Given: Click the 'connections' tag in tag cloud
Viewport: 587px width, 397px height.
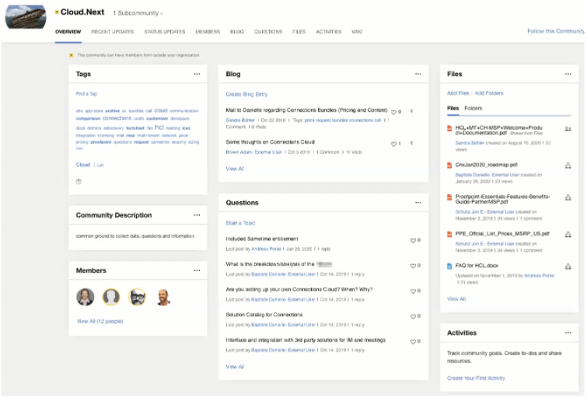Looking at the screenshot, I should click(117, 118).
